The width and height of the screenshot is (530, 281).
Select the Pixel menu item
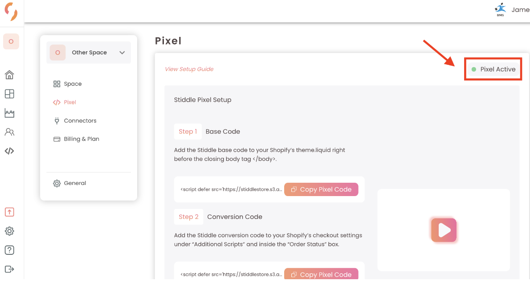65,102
